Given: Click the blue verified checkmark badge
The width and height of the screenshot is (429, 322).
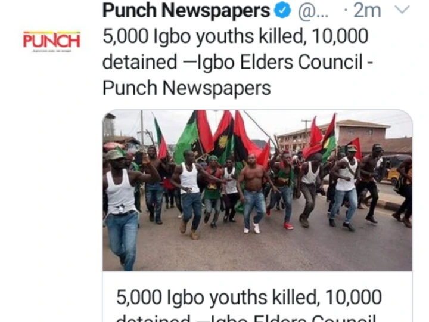Looking at the screenshot, I should click(x=282, y=11).
